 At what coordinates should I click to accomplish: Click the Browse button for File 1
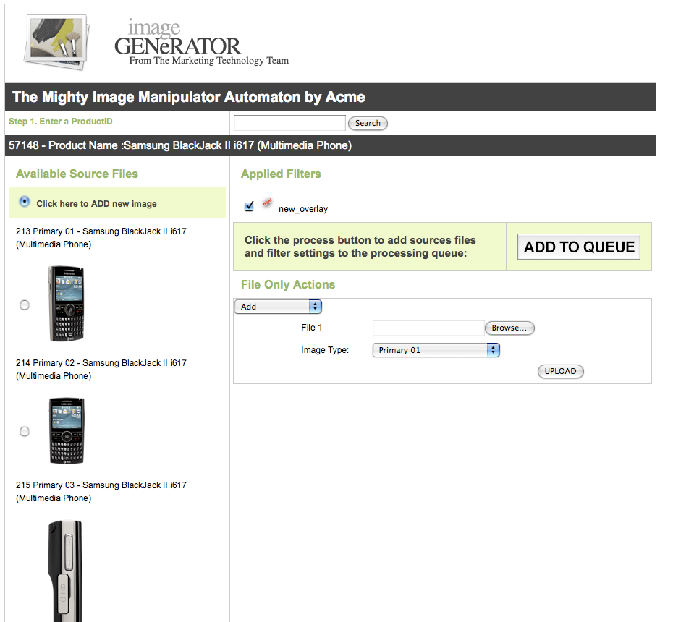click(x=509, y=328)
